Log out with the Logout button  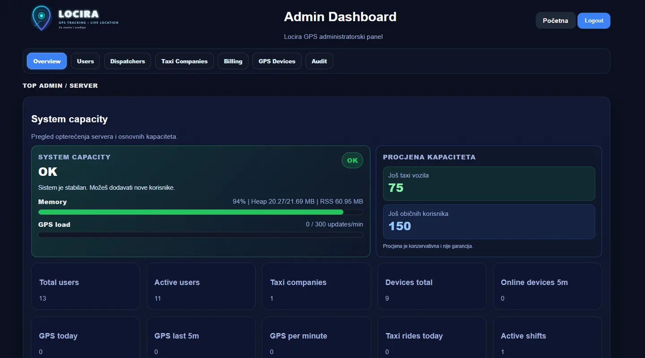pos(594,21)
